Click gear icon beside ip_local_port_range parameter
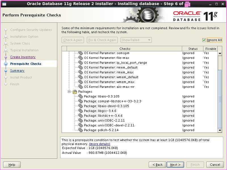 point(80,63)
